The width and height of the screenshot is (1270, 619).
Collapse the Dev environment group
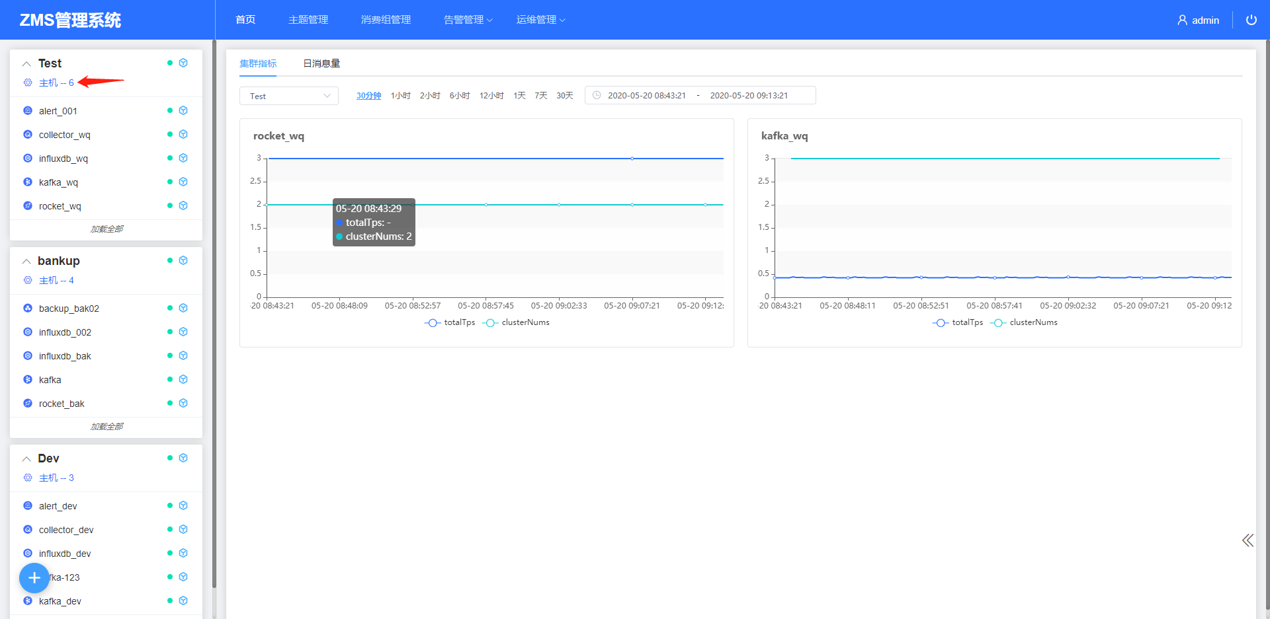pyautogui.click(x=26, y=459)
